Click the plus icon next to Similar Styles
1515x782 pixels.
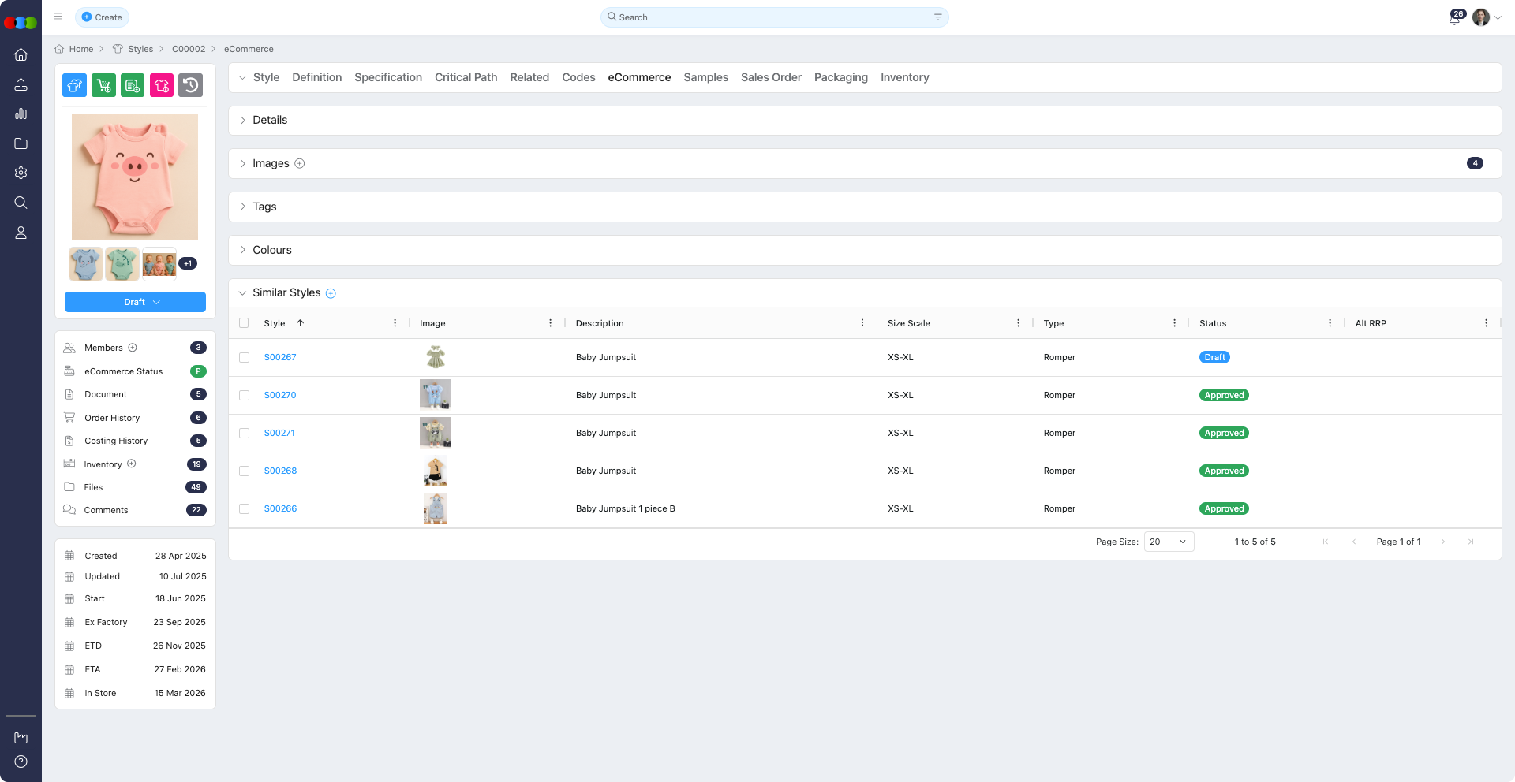click(x=331, y=293)
